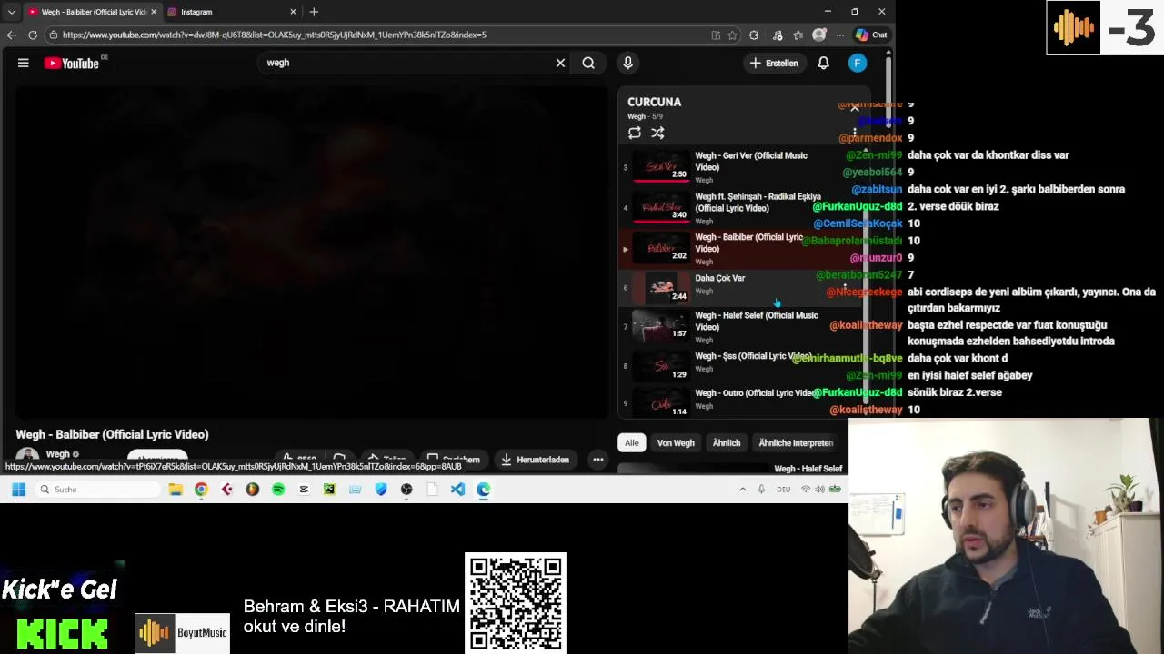Select the Von Wegh filter chip
This screenshot has height=654, width=1164.
676,442
